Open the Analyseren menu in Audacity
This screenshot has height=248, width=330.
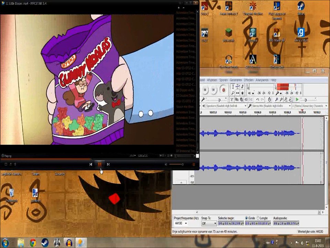click(x=262, y=80)
